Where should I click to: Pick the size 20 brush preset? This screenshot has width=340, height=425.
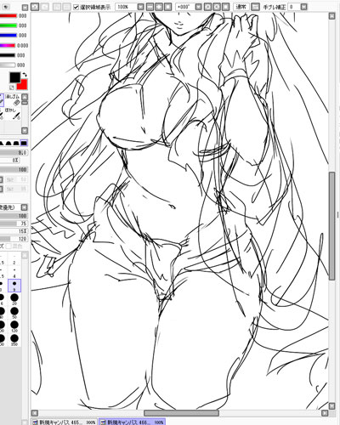[x=14, y=299]
